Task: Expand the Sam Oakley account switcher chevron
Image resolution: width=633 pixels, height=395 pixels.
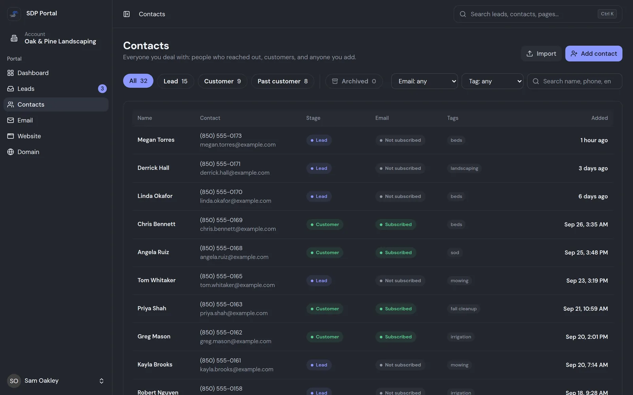Action: click(101, 381)
